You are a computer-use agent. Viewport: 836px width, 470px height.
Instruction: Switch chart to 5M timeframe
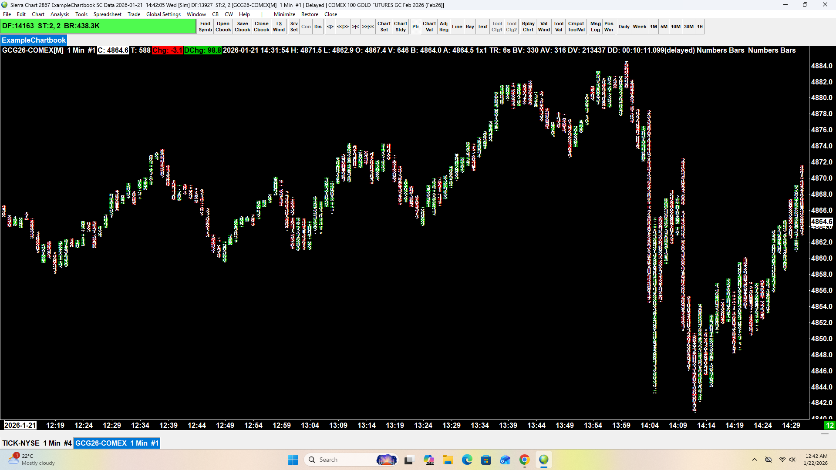coord(664,27)
